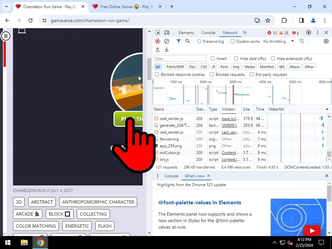Image resolution: width=332 pixels, height=249 pixels.
Task: Export HAR file download icon
Action: click(167, 50)
